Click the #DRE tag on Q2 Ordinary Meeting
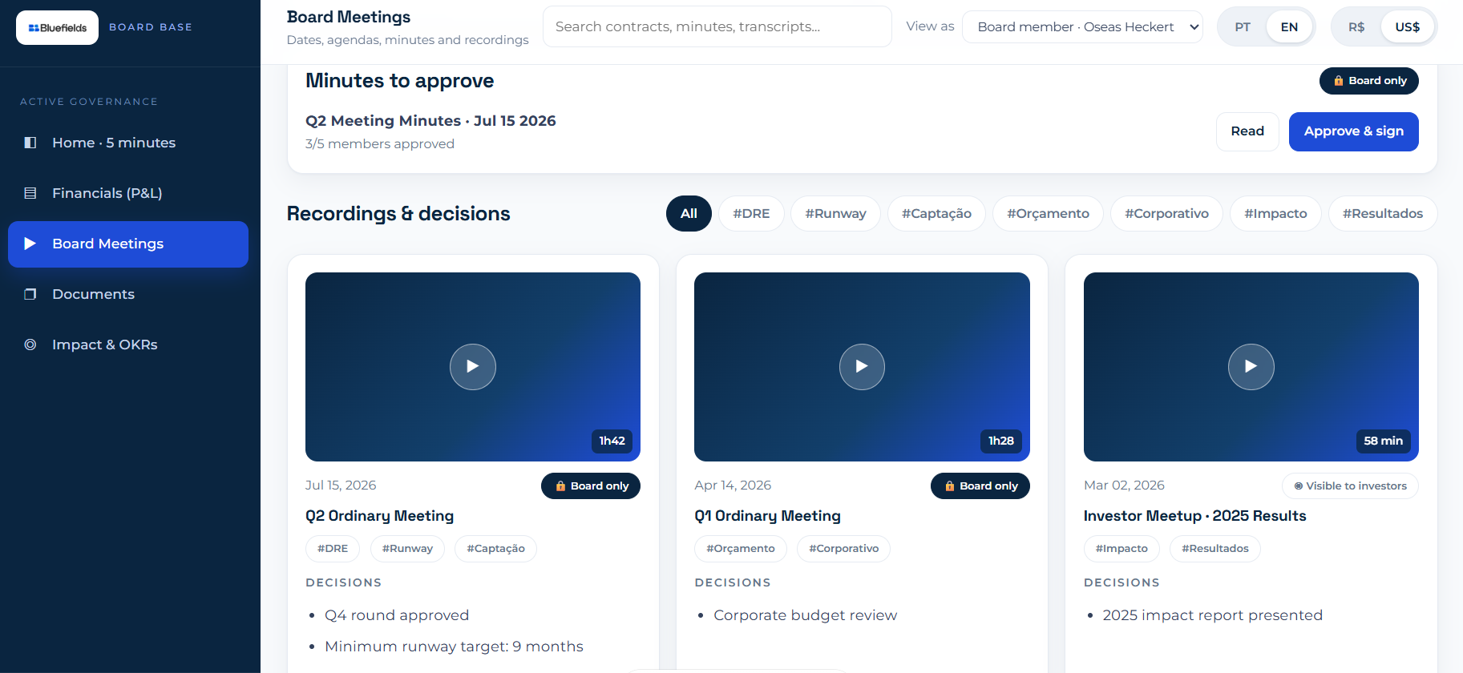This screenshot has width=1463, height=673. click(x=333, y=549)
